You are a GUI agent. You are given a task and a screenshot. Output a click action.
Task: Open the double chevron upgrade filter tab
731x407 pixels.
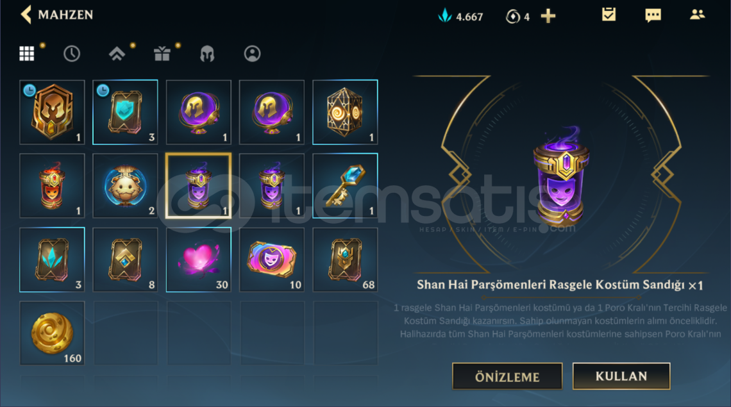pos(117,54)
